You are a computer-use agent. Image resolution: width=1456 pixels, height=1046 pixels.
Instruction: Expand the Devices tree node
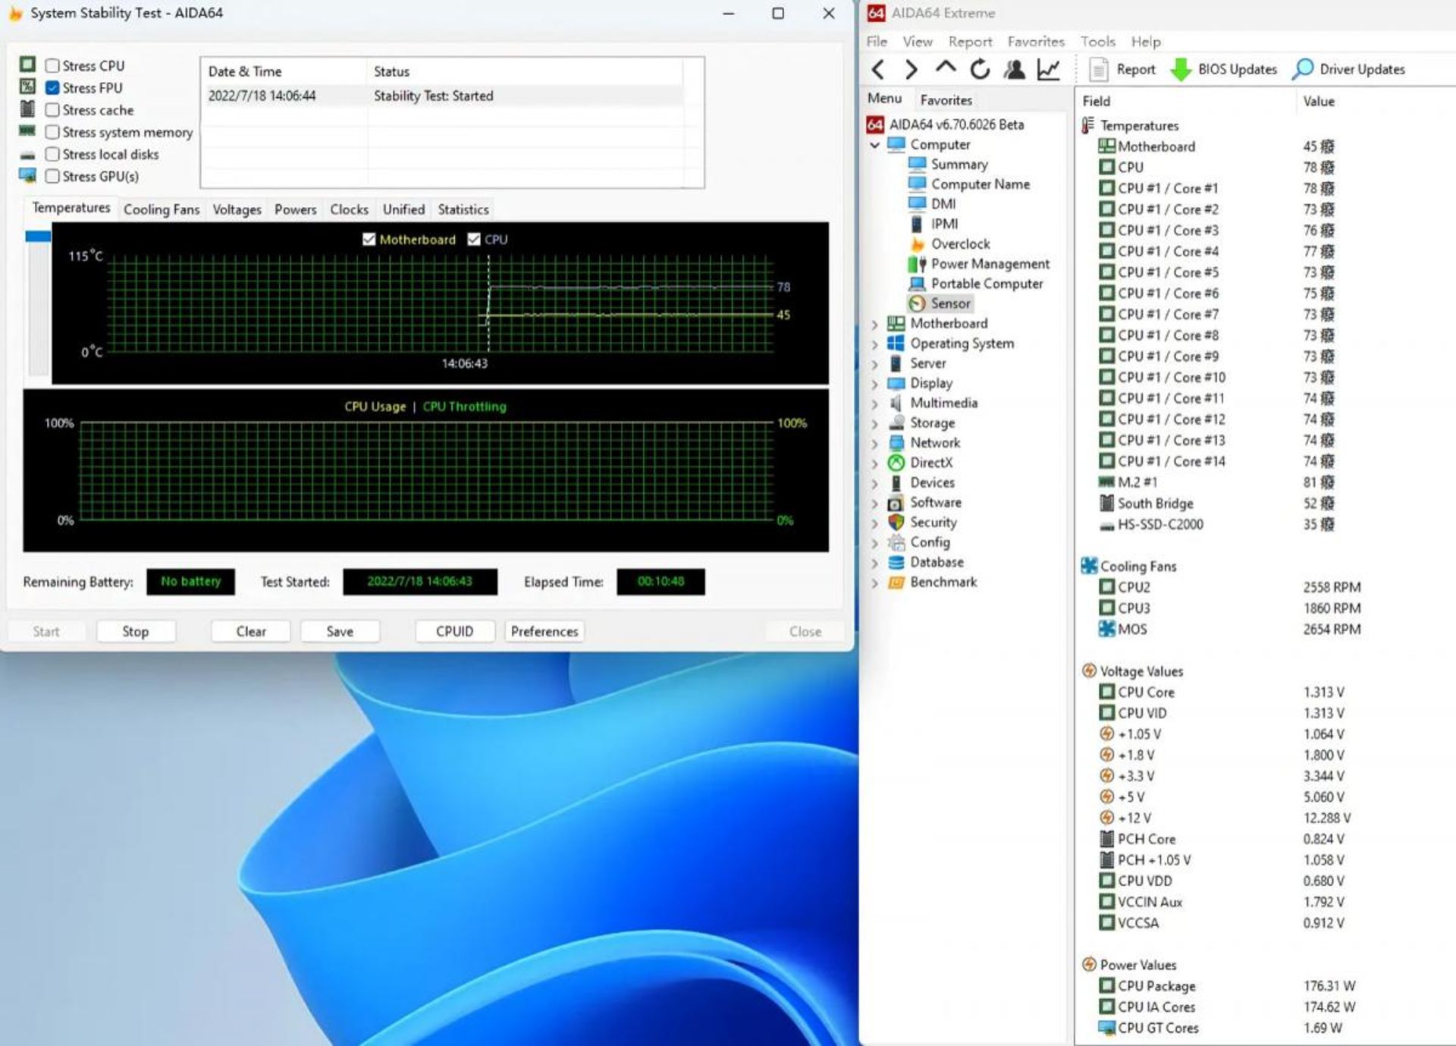pos(876,482)
